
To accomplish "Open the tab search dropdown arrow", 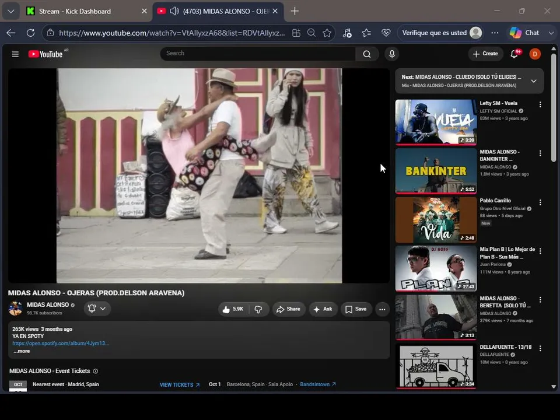I will [11, 12].
